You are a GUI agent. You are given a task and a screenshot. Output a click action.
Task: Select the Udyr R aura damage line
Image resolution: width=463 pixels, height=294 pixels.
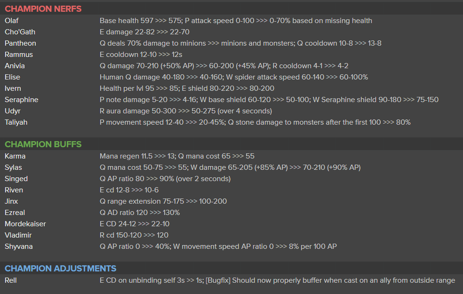click(x=186, y=111)
